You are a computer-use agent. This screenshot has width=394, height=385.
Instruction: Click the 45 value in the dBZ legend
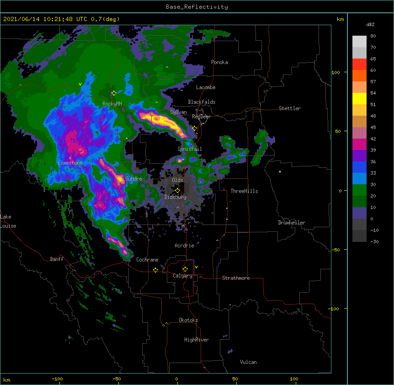tap(373, 128)
